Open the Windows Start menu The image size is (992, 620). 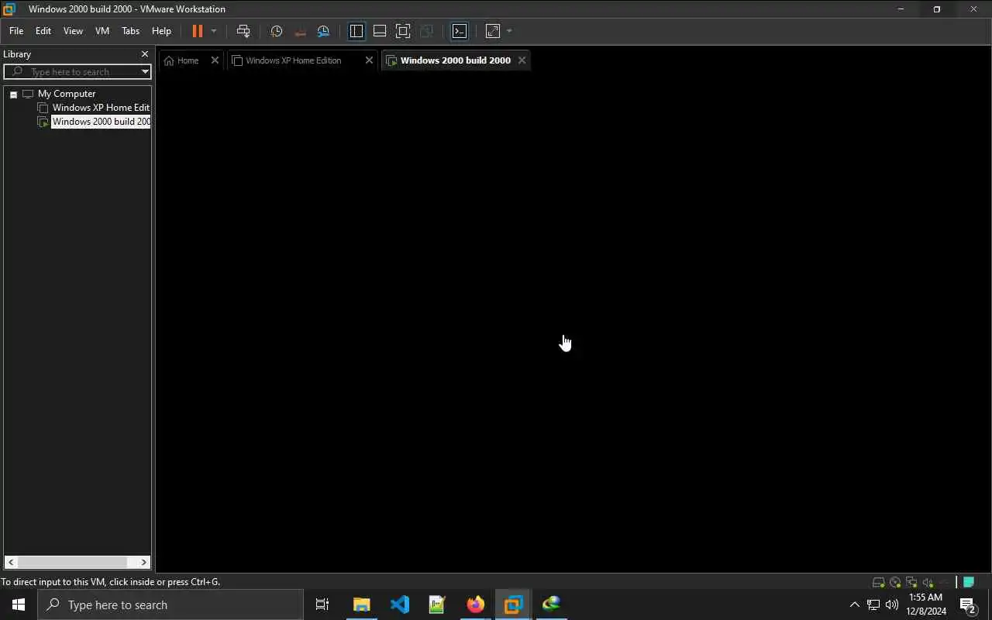[19, 604]
